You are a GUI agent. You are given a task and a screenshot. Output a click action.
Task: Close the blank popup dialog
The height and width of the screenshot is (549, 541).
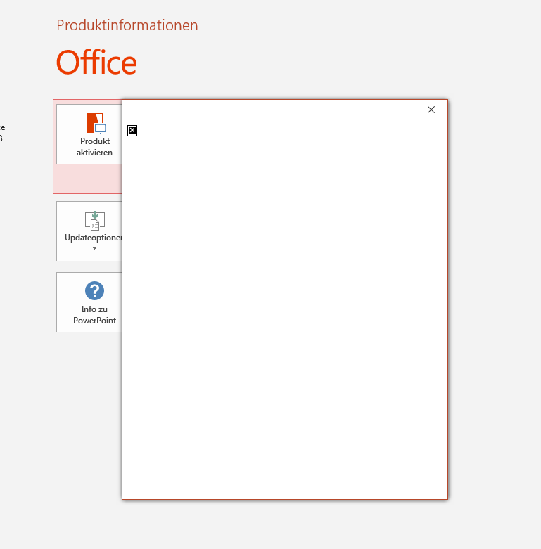(x=431, y=110)
